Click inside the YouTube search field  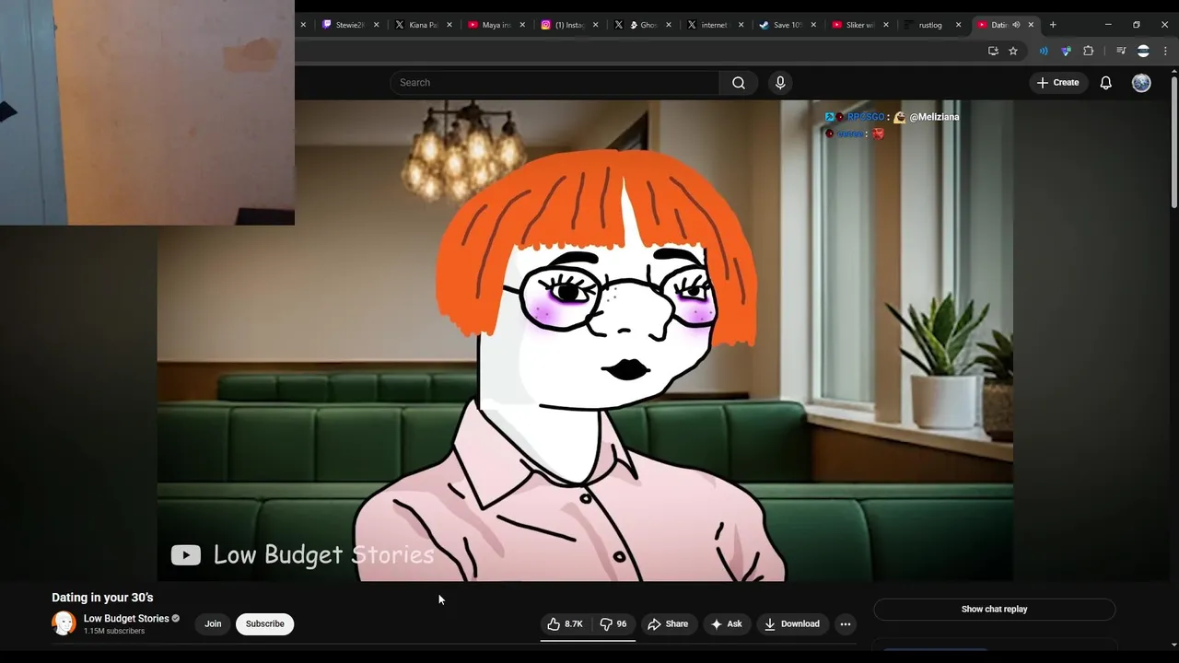pyautogui.click(x=554, y=83)
